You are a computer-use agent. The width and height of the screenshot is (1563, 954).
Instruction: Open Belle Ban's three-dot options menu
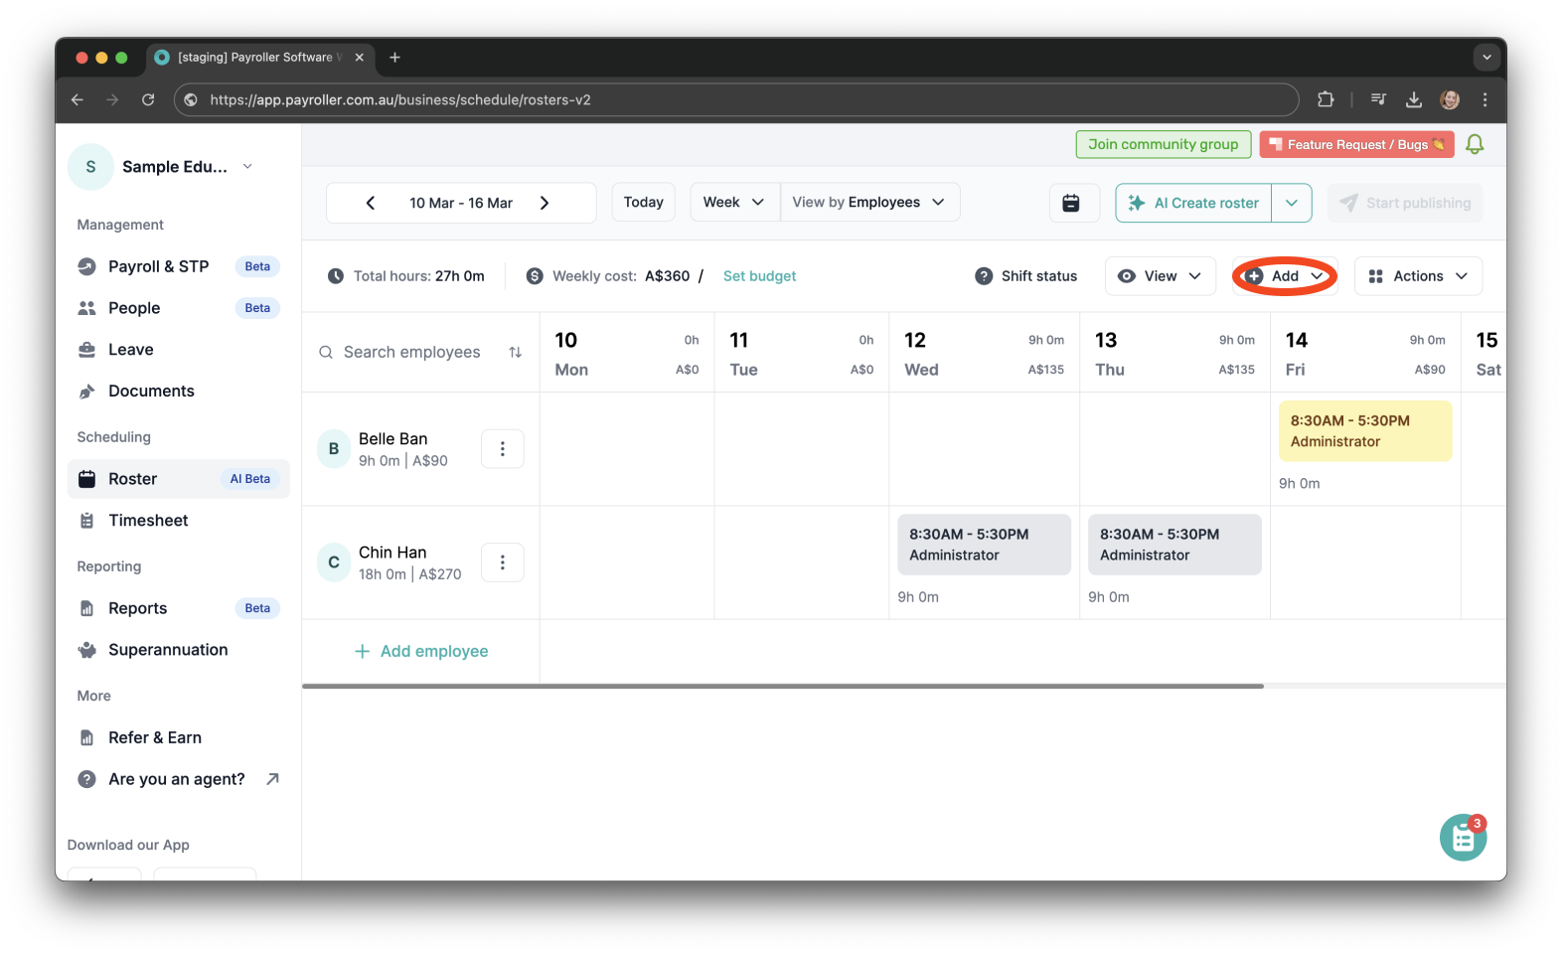503,449
